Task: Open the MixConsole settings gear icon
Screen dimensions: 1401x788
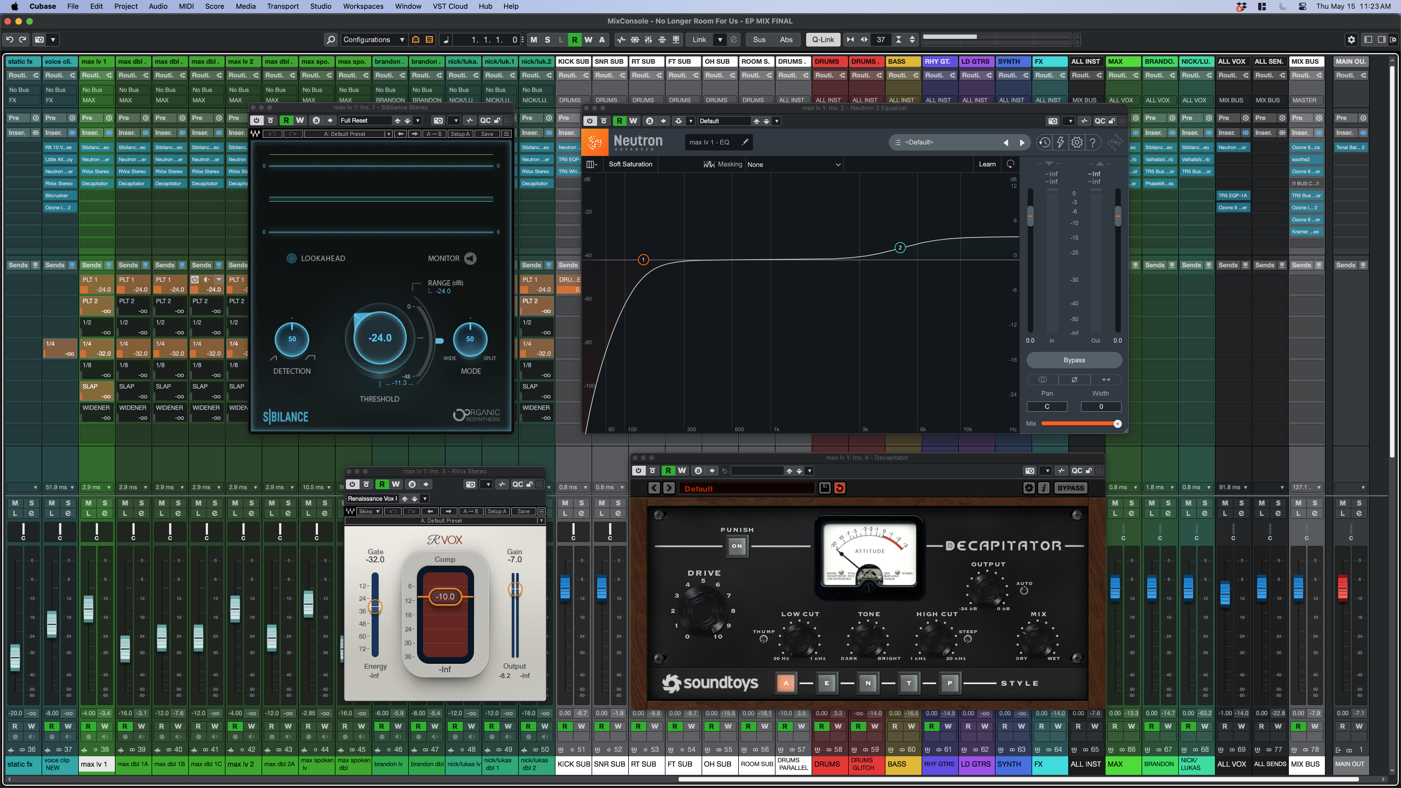Action: (x=1351, y=40)
